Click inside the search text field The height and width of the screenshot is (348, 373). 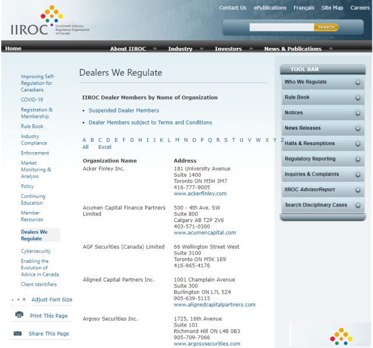coord(281,27)
